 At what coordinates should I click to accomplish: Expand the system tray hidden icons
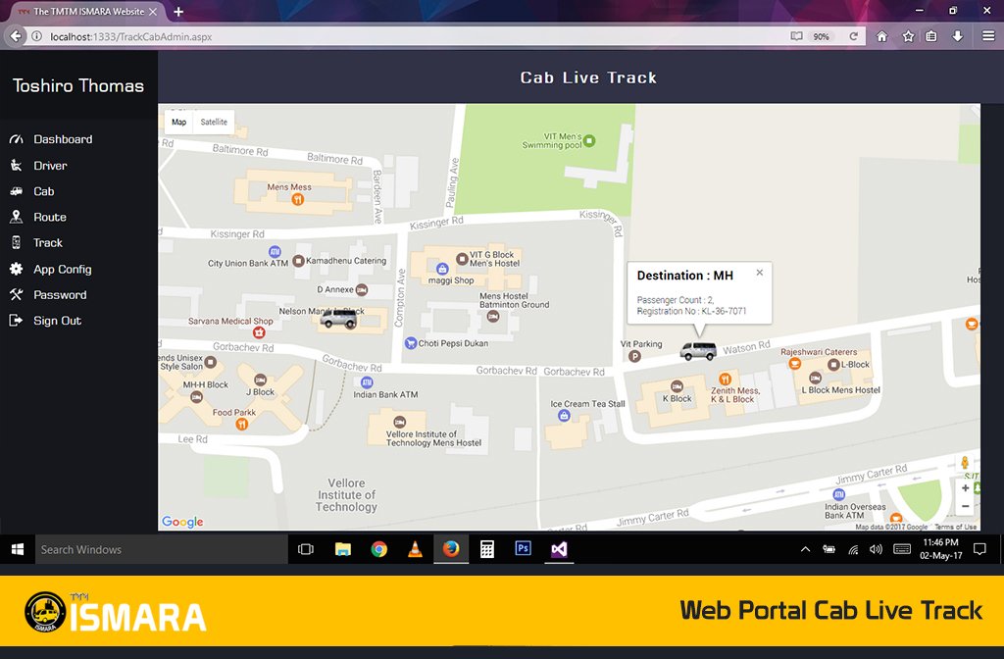(x=805, y=549)
